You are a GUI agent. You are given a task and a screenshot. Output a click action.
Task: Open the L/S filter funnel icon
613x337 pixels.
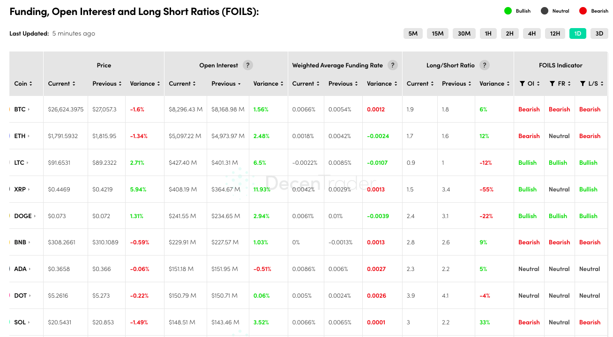coord(583,83)
